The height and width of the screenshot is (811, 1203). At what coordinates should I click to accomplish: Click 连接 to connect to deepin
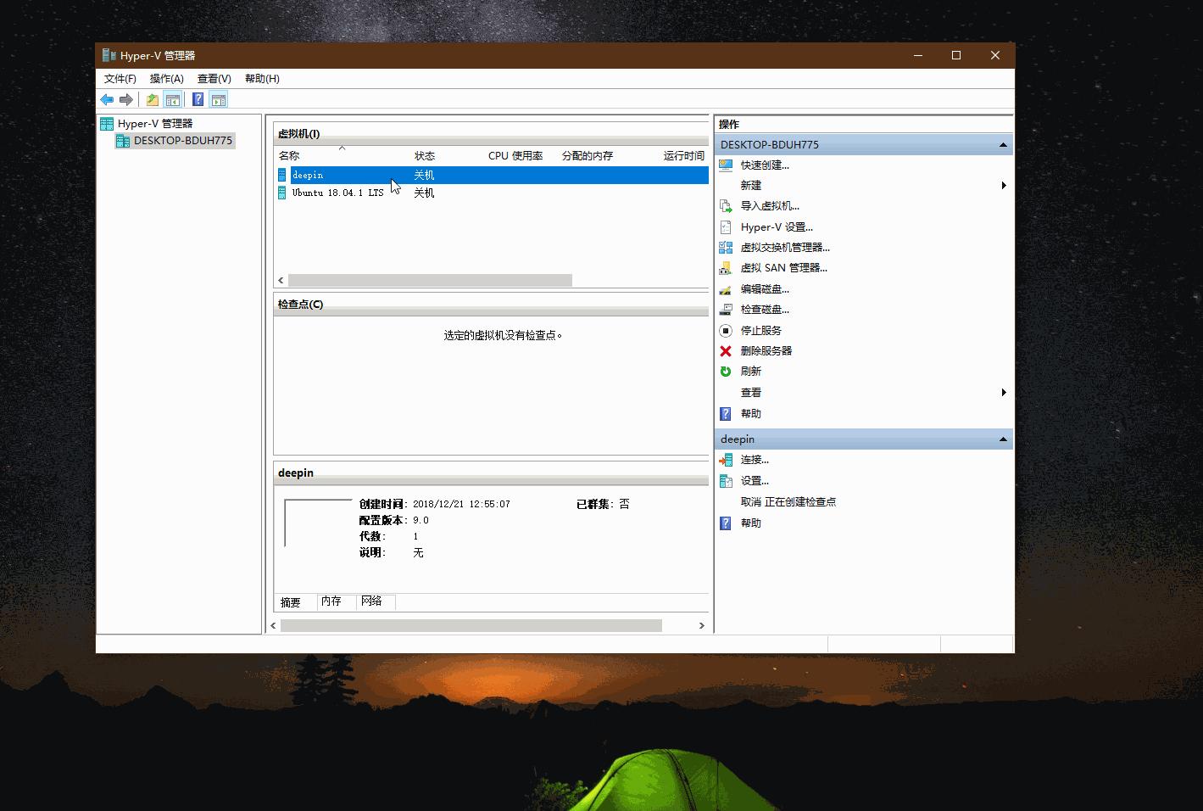(x=754, y=459)
